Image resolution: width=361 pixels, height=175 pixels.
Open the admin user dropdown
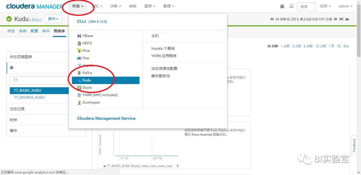pyautogui.click(x=346, y=6)
